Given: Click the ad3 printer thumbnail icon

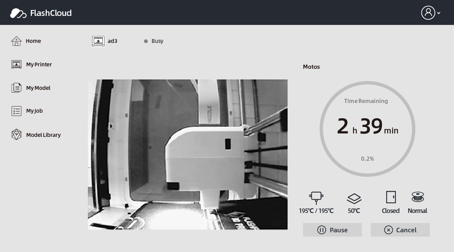Looking at the screenshot, I should click(x=98, y=41).
